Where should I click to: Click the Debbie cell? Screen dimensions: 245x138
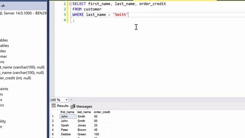point(68,134)
